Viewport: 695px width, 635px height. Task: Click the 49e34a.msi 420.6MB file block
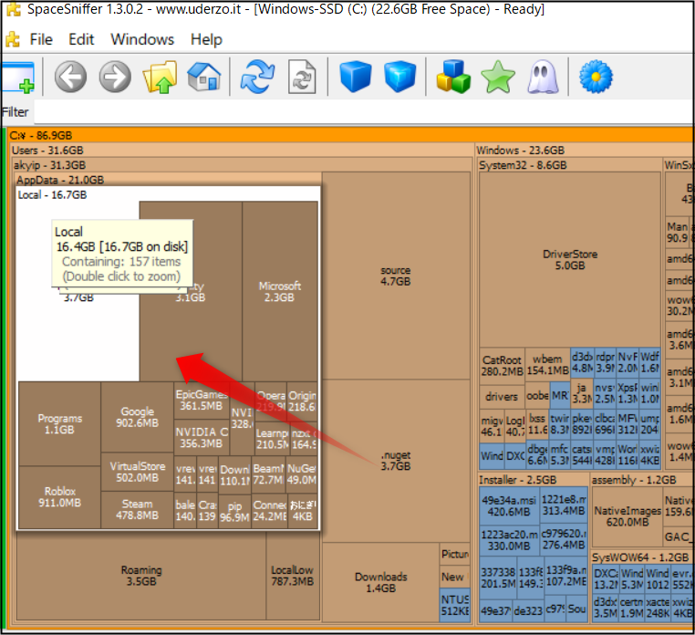pyautogui.click(x=509, y=506)
